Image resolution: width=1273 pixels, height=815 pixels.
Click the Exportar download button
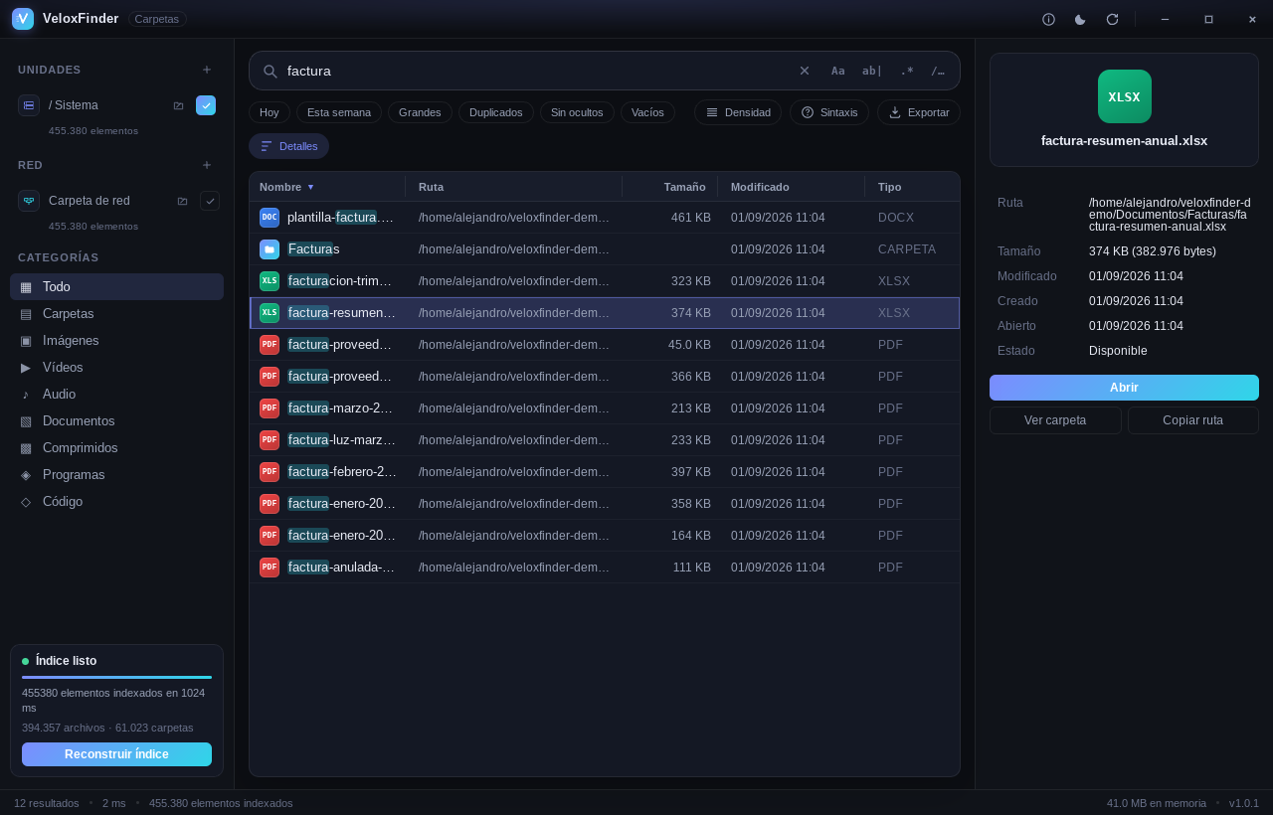pyautogui.click(x=919, y=112)
